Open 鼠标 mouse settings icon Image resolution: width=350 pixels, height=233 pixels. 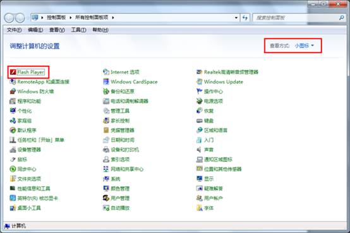pyautogui.click(x=13, y=159)
